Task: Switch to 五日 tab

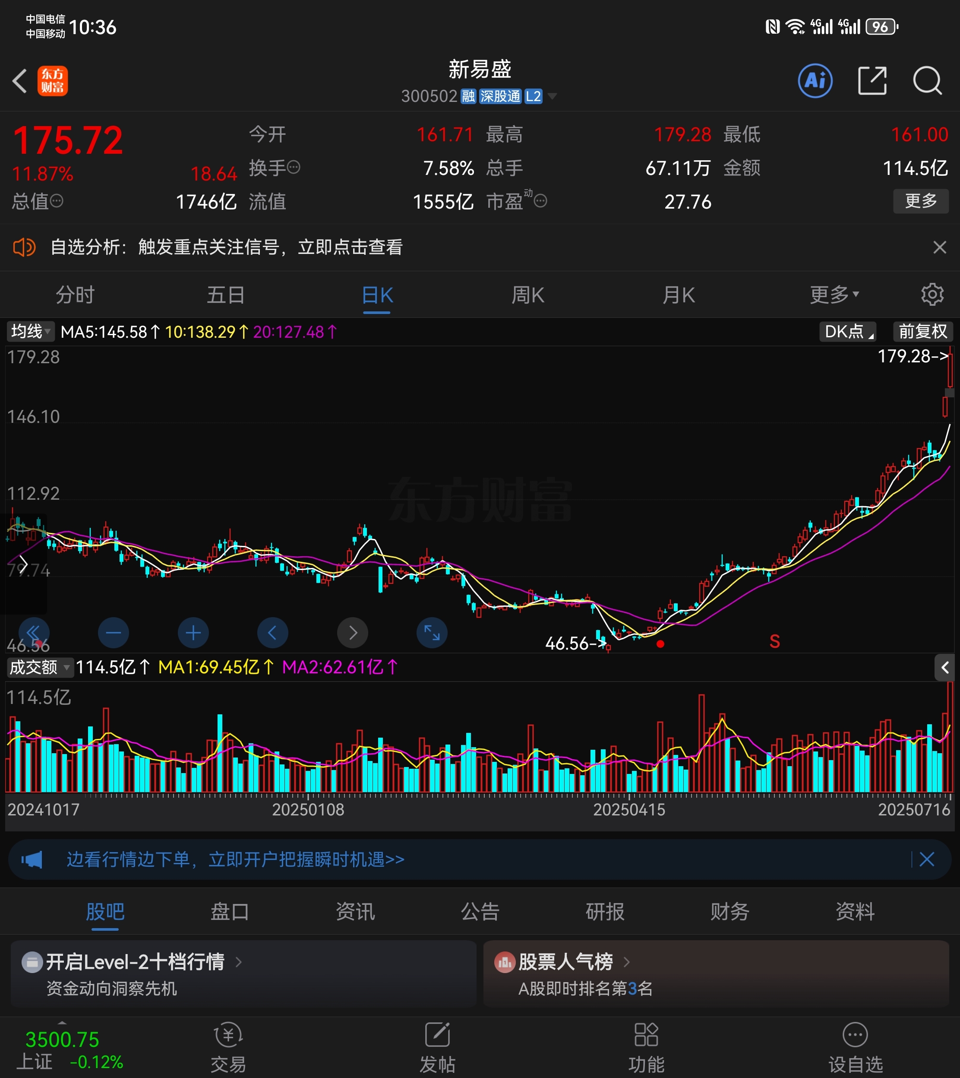Action: pos(226,295)
